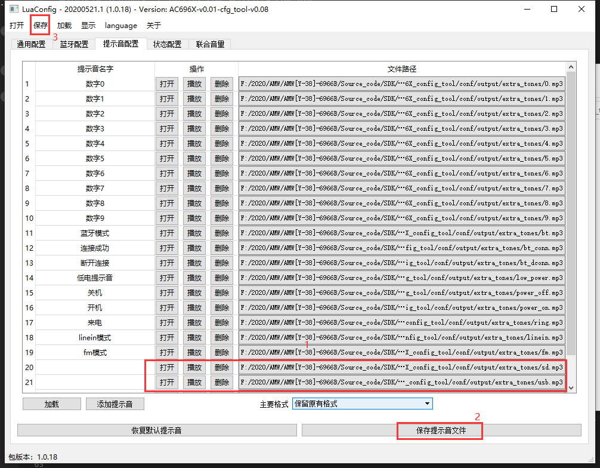600x468 pixels.
Task: Click the 保存提示音文件 button
Action: click(x=441, y=430)
